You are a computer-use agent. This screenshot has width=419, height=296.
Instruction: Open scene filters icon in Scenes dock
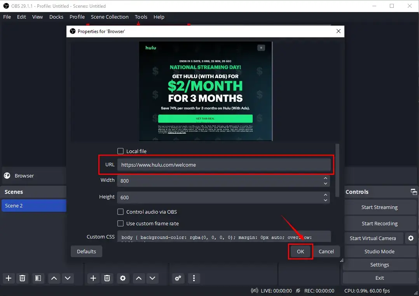pyautogui.click(x=38, y=278)
